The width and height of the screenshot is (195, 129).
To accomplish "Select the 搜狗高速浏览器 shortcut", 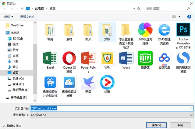I will [183, 62].
